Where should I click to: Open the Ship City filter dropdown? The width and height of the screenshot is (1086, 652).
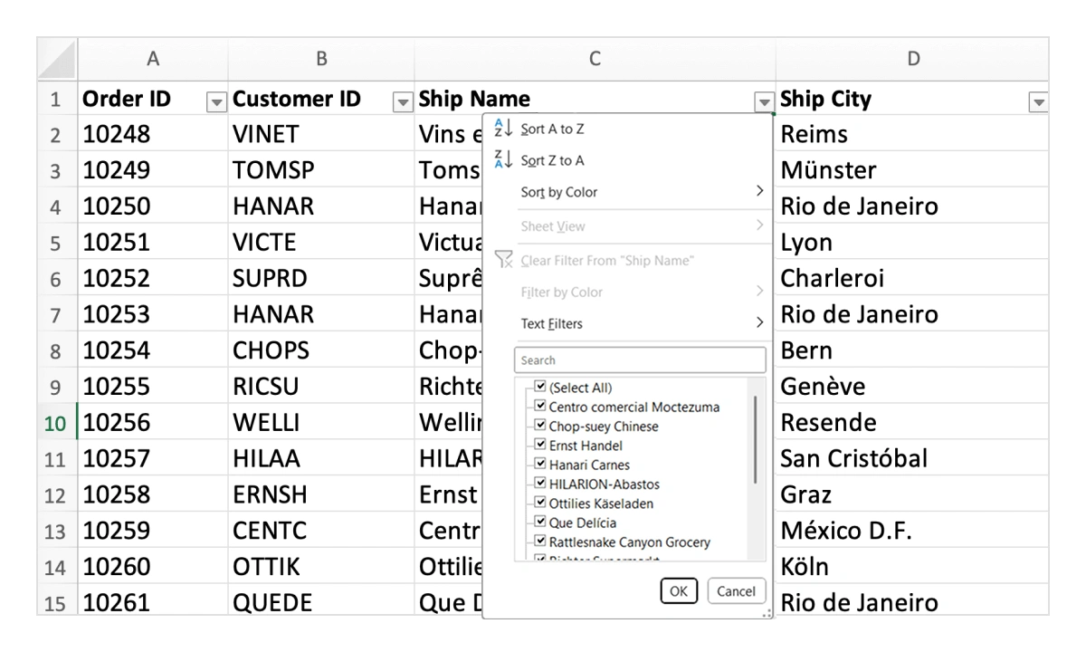click(x=1038, y=102)
